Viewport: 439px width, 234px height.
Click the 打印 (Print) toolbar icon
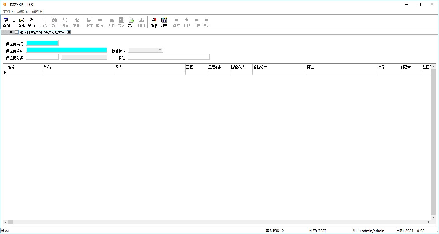point(141,22)
